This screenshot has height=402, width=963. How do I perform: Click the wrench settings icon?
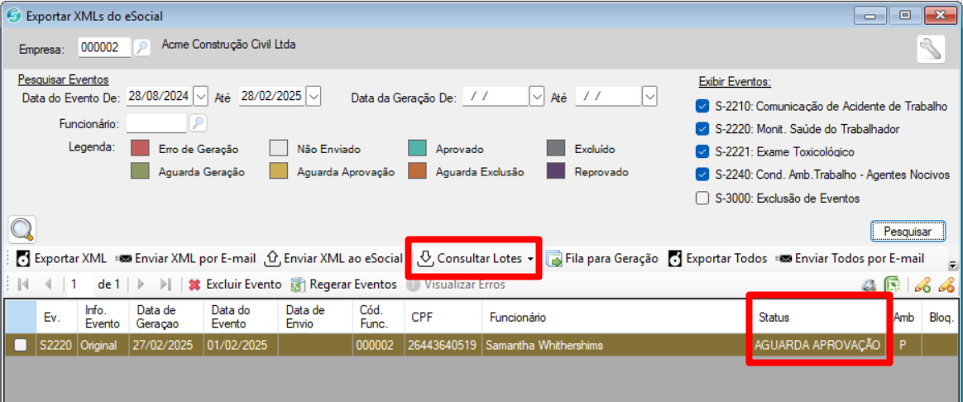coord(930,50)
